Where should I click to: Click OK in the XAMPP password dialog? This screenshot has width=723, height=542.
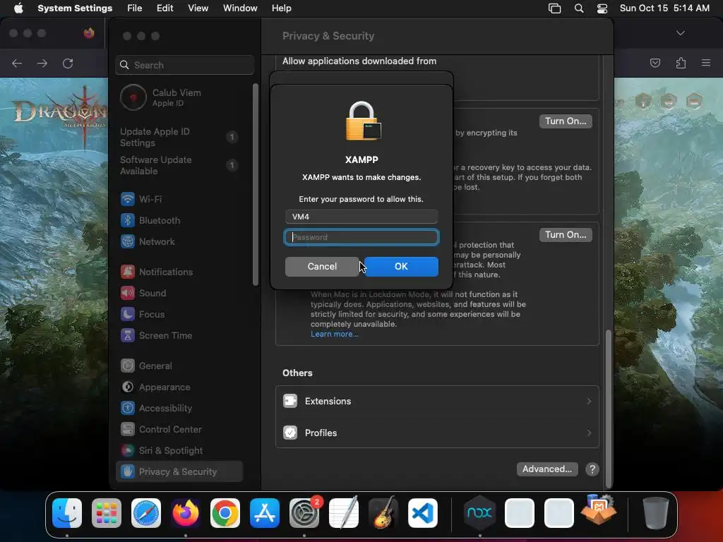coord(401,266)
